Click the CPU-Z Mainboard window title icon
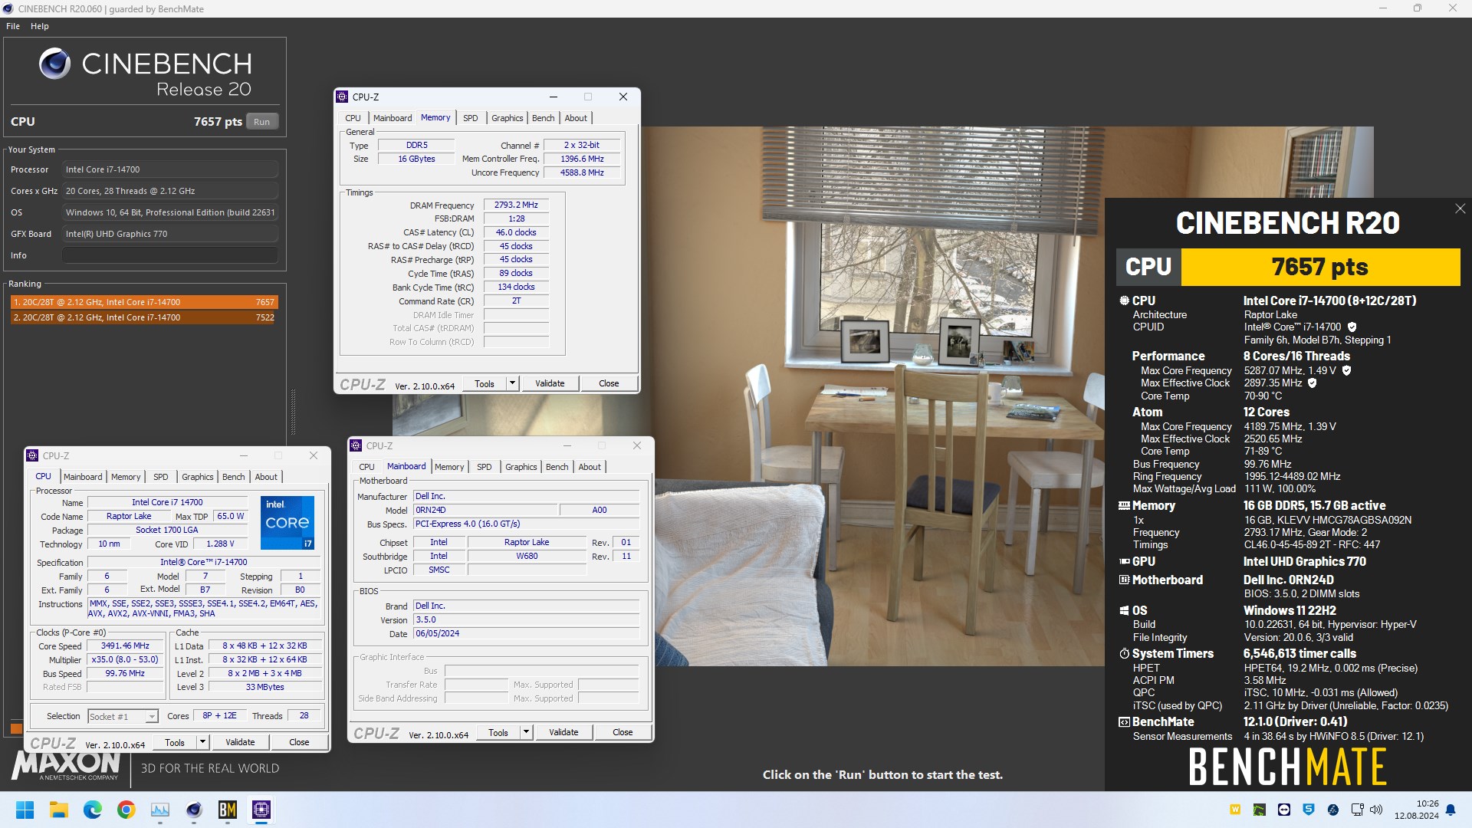The image size is (1472, 828). click(x=356, y=445)
